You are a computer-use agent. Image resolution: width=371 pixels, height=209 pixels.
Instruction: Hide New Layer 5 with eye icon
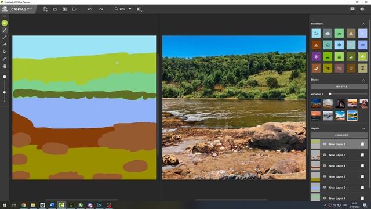point(325,155)
